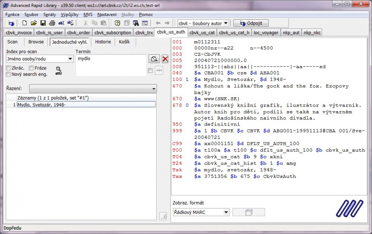This screenshot has width=372, height=234.
Task: Click the Print toolbar icon
Action: tap(52, 23)
